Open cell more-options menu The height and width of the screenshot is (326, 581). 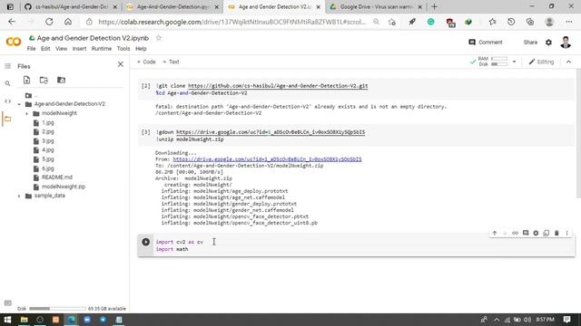566,234
